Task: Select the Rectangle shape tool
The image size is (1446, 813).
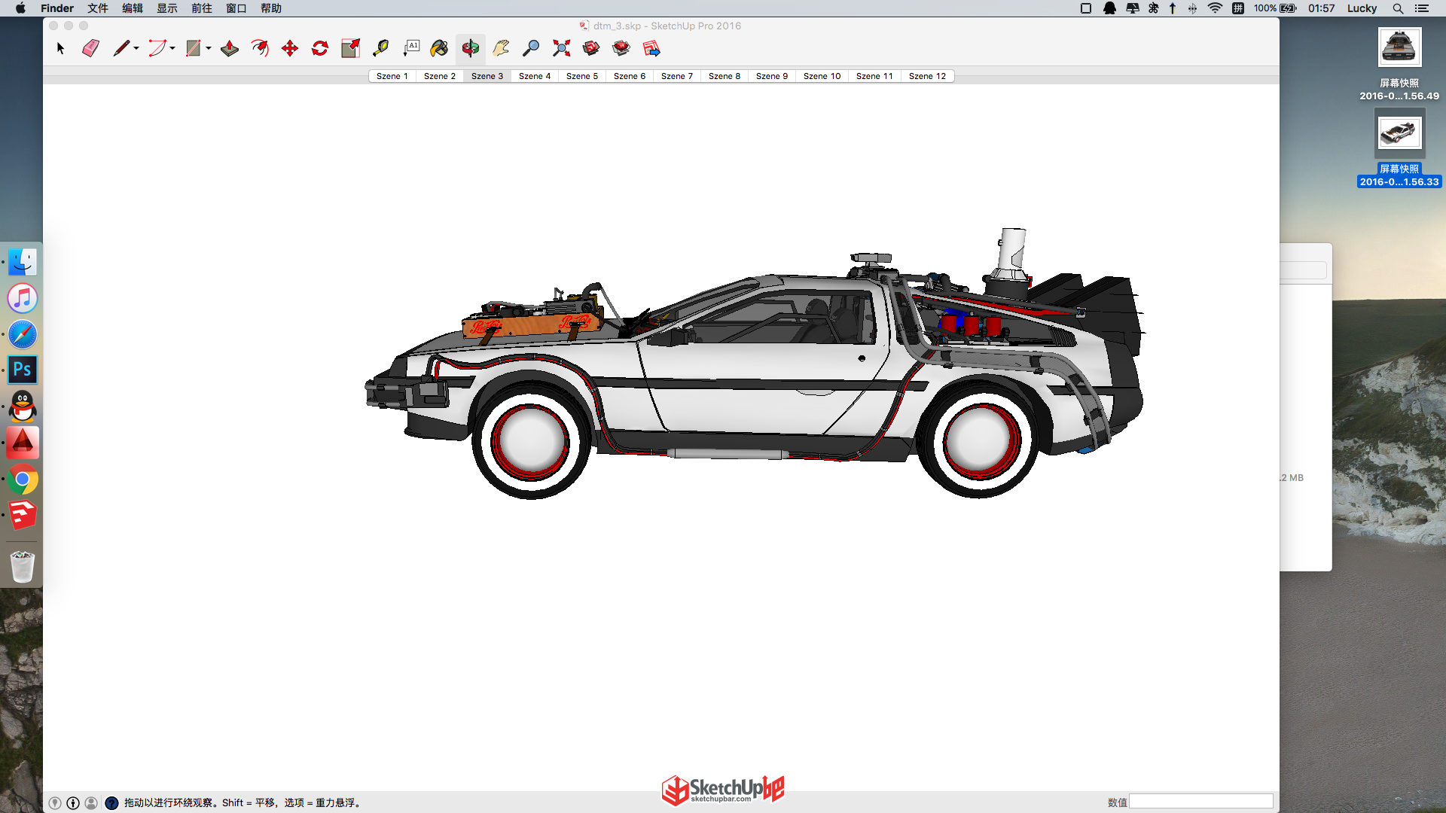Action: [x=193, y=48]
